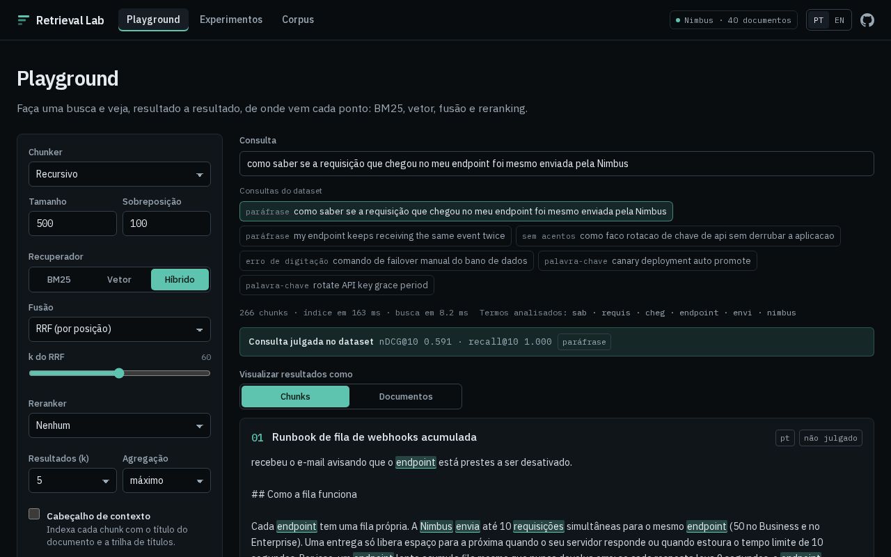Open the Fusão dropdown showing RRF

(x=120, y=329)
